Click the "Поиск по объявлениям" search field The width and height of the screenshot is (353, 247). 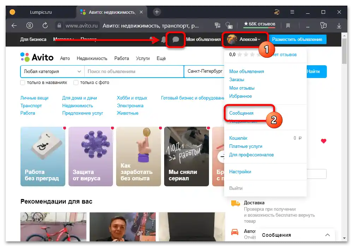(134, 72)
